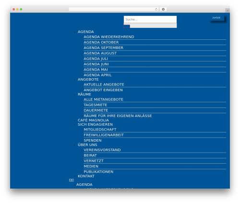This screenshot has height=203, width=240.
Task: Open the CAFÉ MAGNOLIA menu item
Action: (x=93, y=120)
